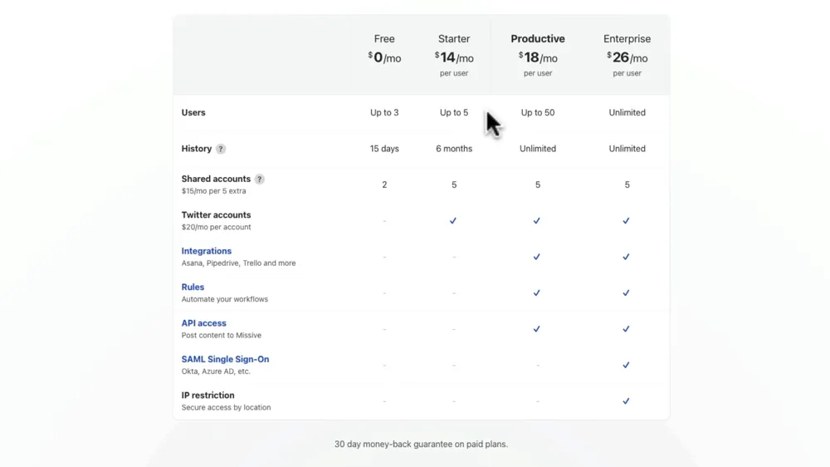
Task: Open the SAML Single Sign-On link
Action: pos(225,359)
